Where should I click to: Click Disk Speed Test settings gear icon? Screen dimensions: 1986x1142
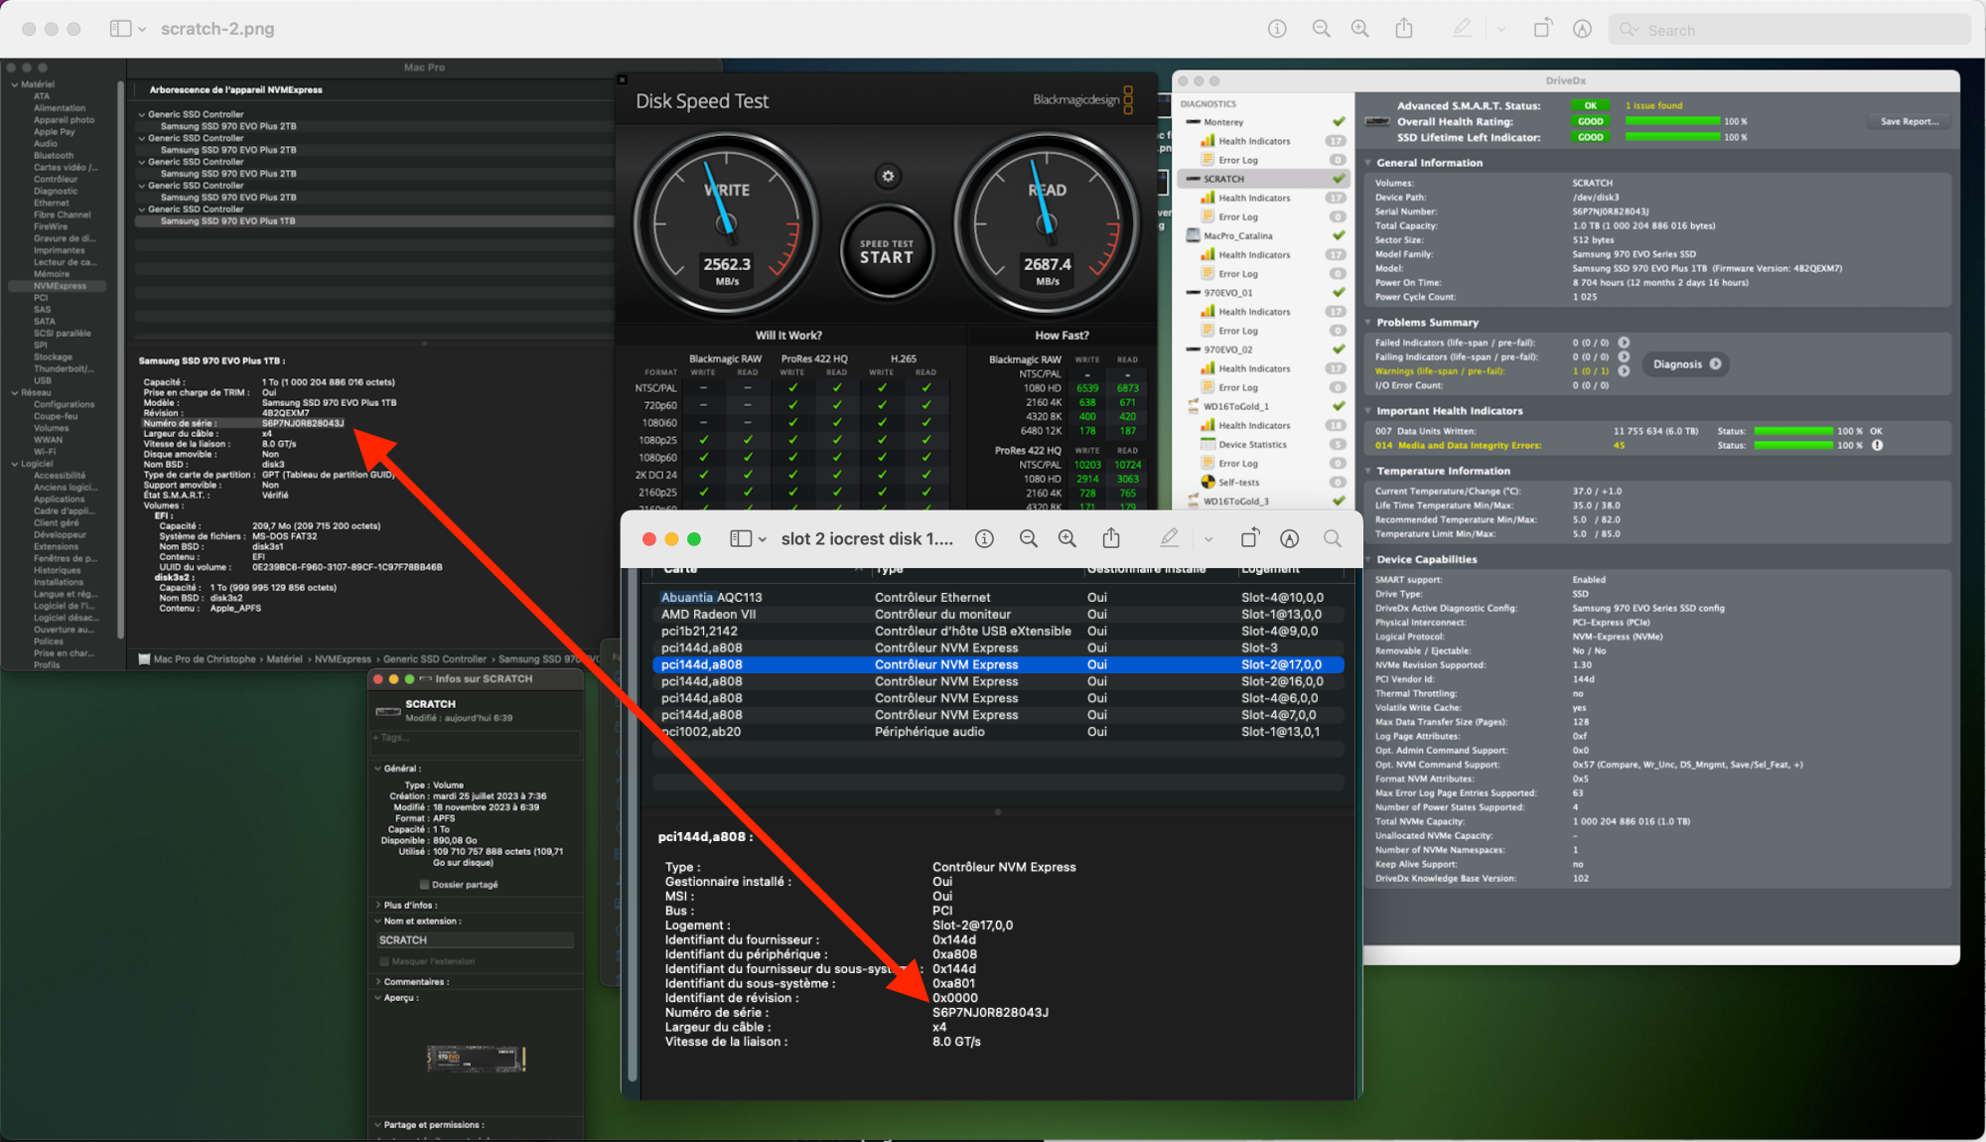(888, 176)
